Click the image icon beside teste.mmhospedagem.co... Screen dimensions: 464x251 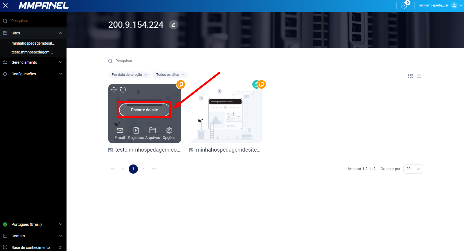coord(110,150)
